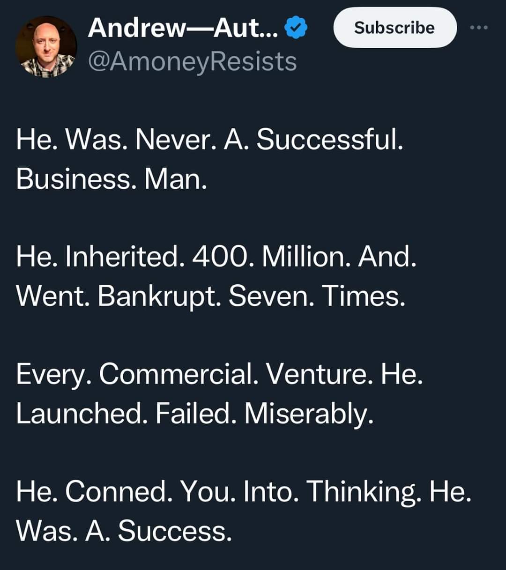
Task: Click the line "He. Inherited. 400. Million. And."
Action: pos(216,257)
